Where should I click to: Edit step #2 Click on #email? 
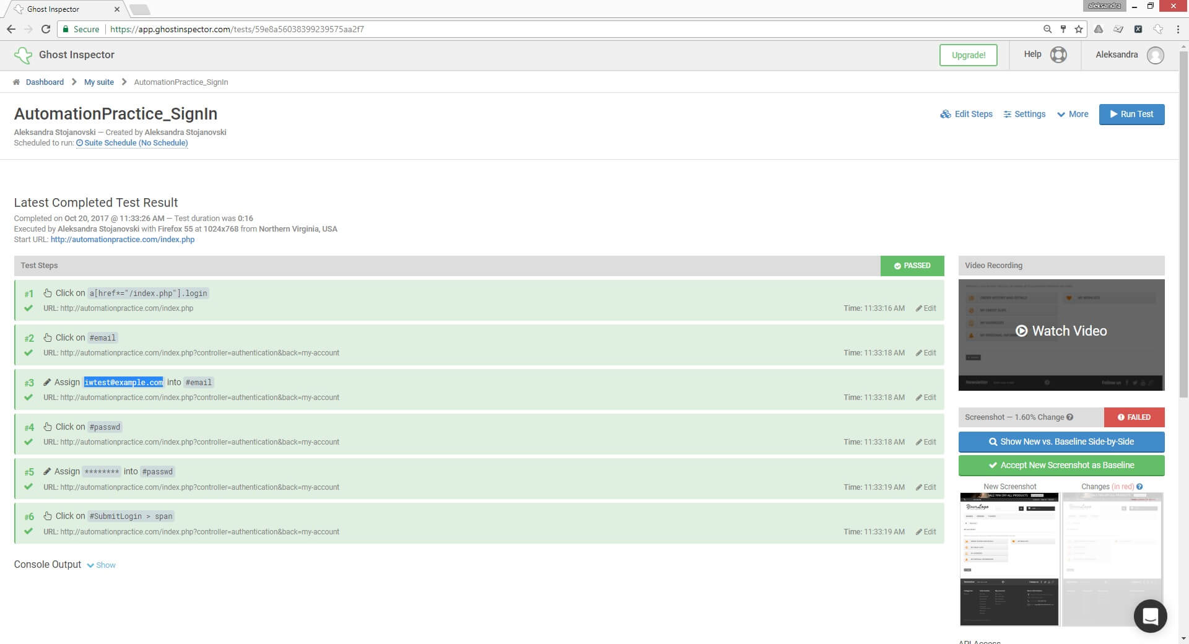point(926,353)
